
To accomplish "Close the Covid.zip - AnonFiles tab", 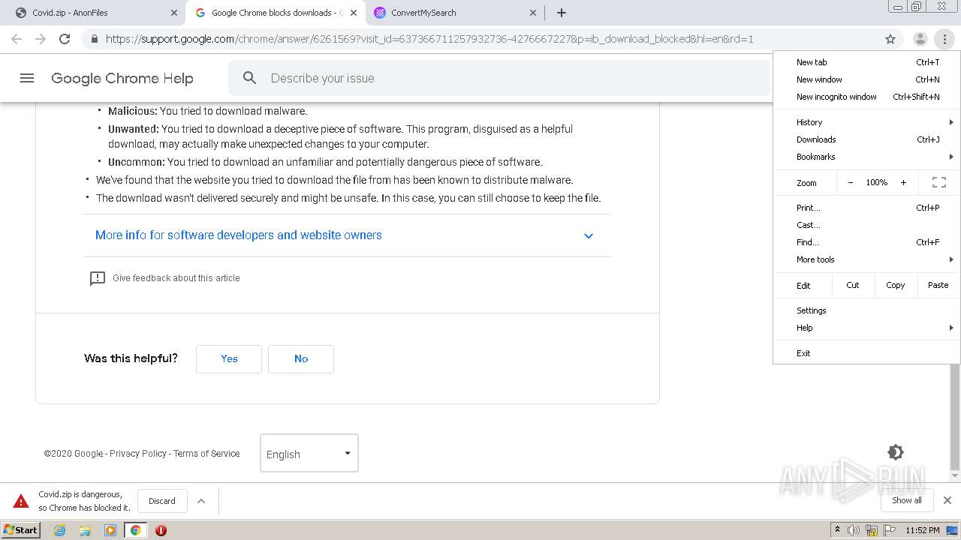I will (x=174, y=13).
